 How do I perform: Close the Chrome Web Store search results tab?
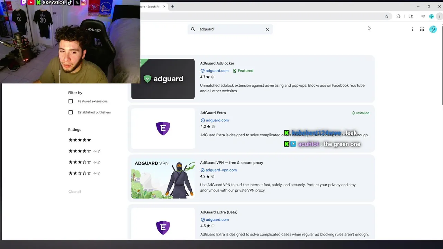[164, 7]
